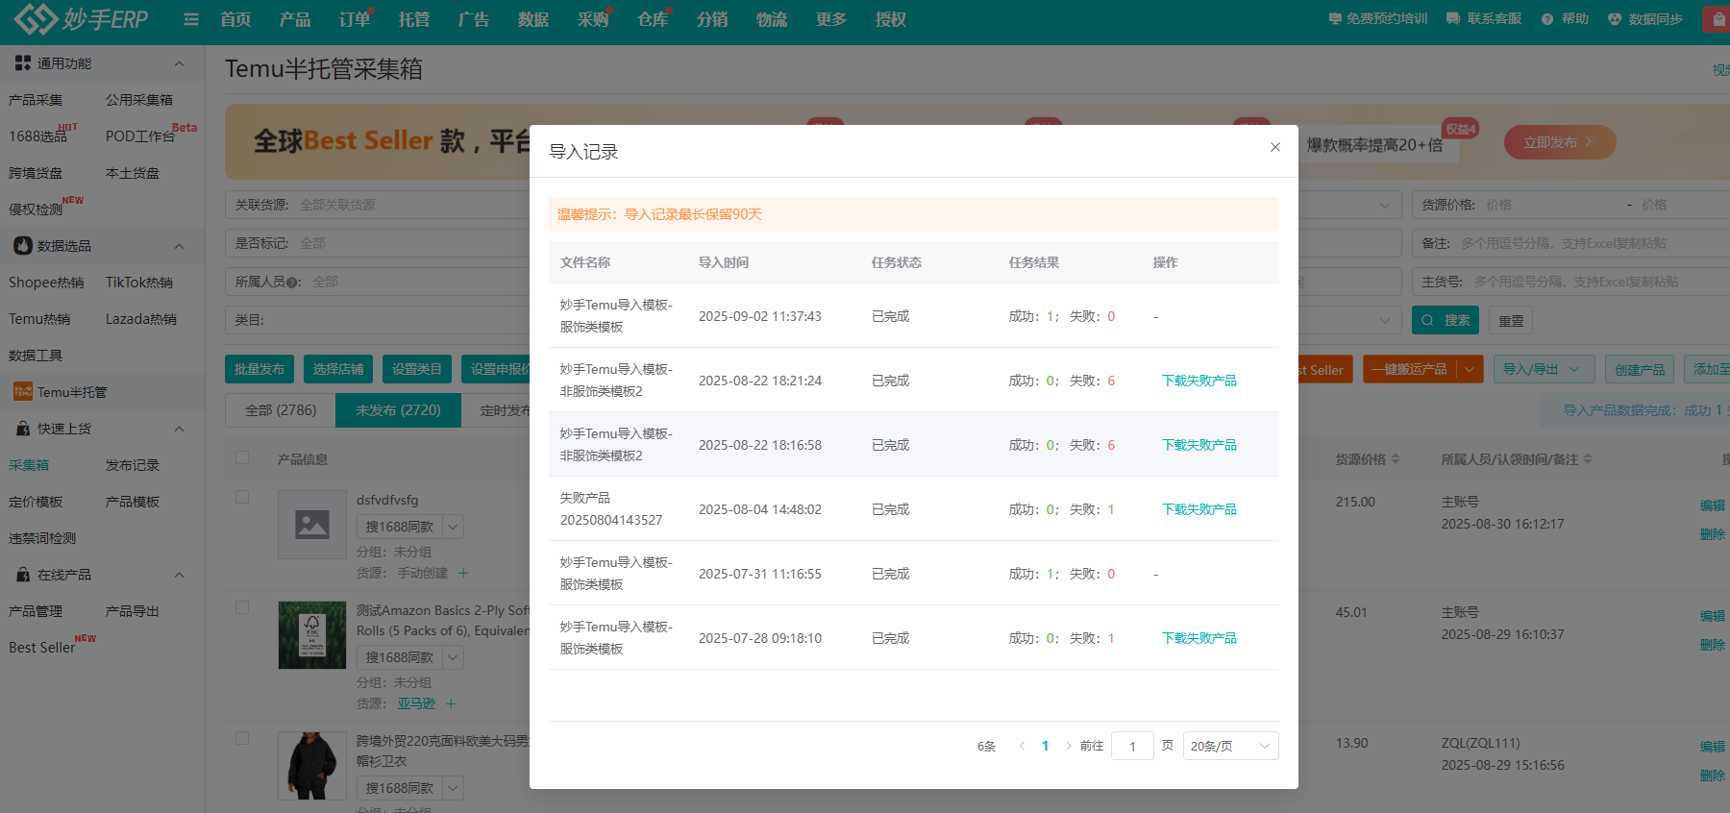Expand the 导入/导出 dropdown

point(1544,369)
